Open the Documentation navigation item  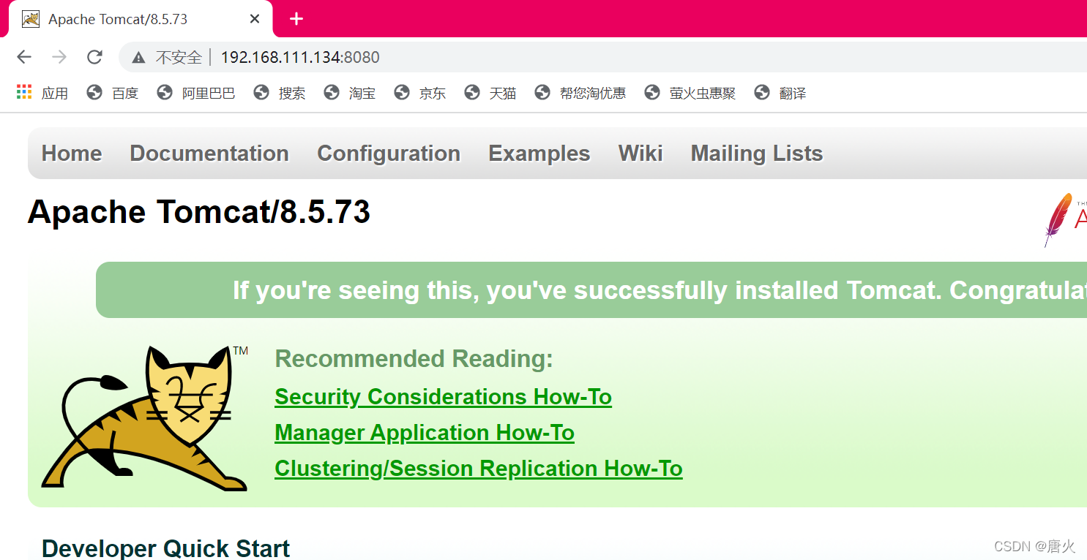[x=209, y=154]
